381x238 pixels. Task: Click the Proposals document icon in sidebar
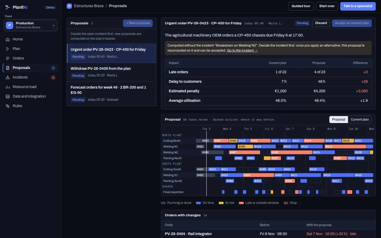click(8, 68)
